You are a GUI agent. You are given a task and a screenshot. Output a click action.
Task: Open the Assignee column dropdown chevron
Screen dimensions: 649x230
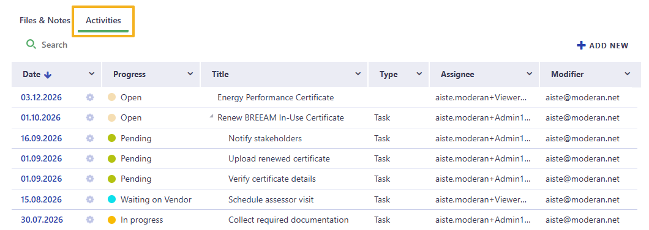click(x=529, y=74)
